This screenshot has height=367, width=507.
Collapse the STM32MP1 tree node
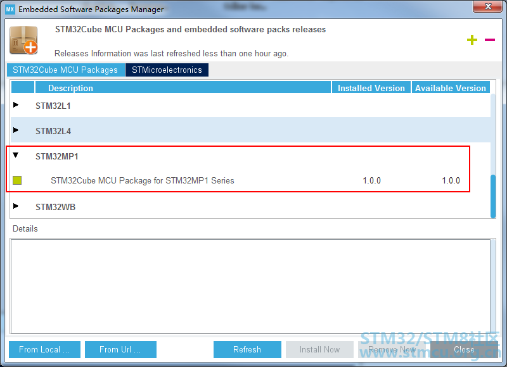click(x=15, y=155)
